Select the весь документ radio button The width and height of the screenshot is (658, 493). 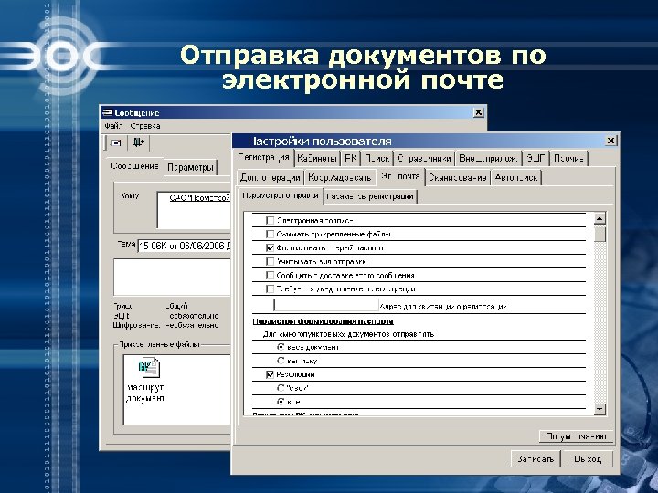click(x=281, y=347)
